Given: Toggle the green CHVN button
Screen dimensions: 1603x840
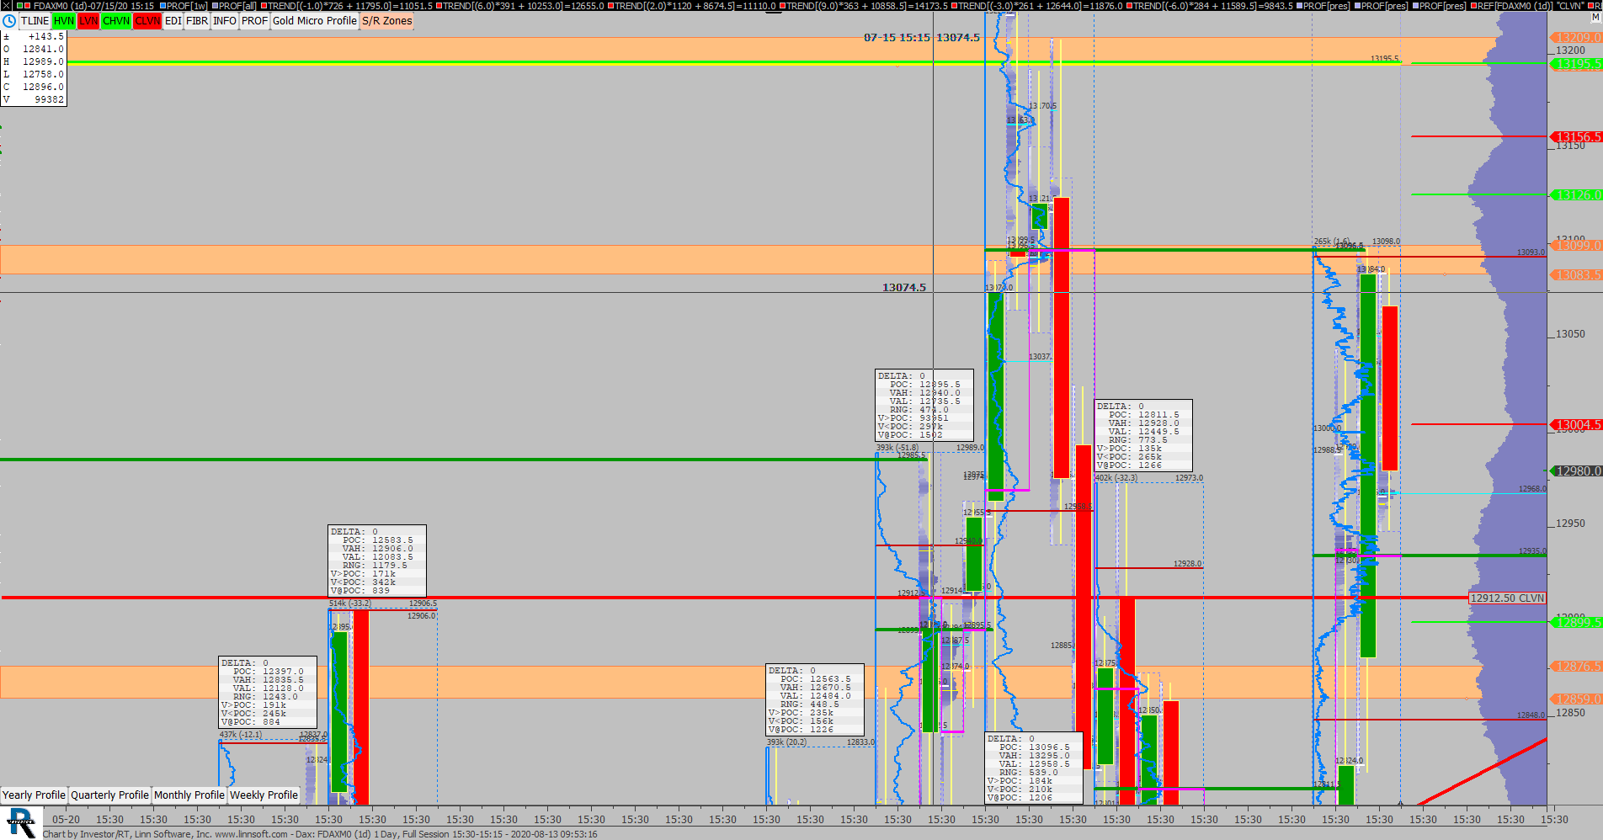Looking at the screenshot, I should (x=116, y=21).
